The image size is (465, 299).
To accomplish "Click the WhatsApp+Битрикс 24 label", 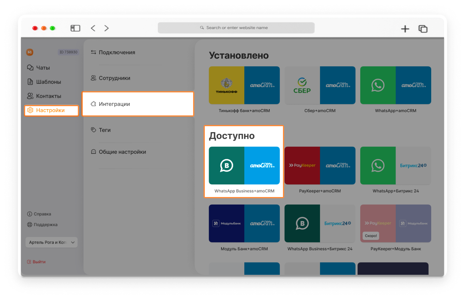I will coord(396,191).
